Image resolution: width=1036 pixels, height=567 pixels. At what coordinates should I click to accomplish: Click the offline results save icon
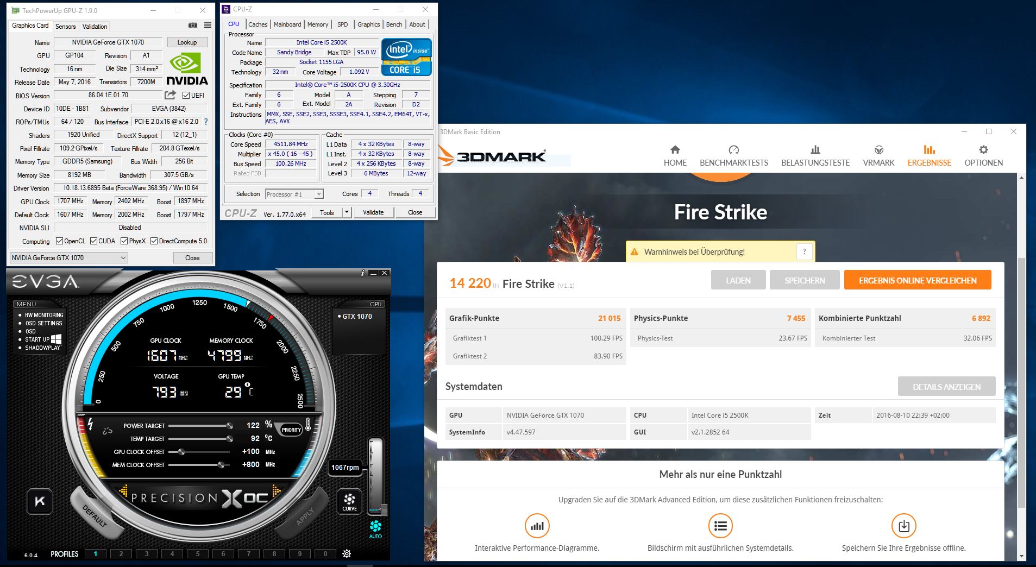pyautogui.click(x=903, y=526)
